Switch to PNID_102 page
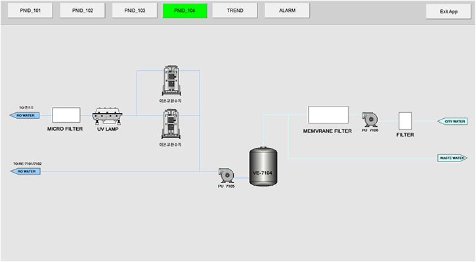The image size is (476, 262). click(x=83, y=11)
